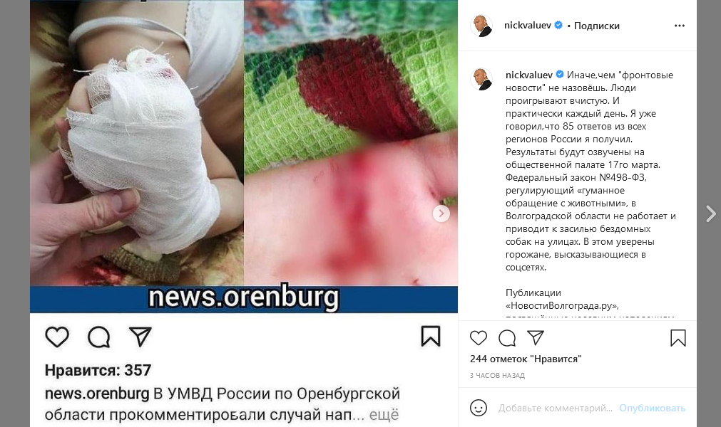Click the Опубликовать post button
The width and height of the screenshot is (721, 427).
tap(652, 408)
